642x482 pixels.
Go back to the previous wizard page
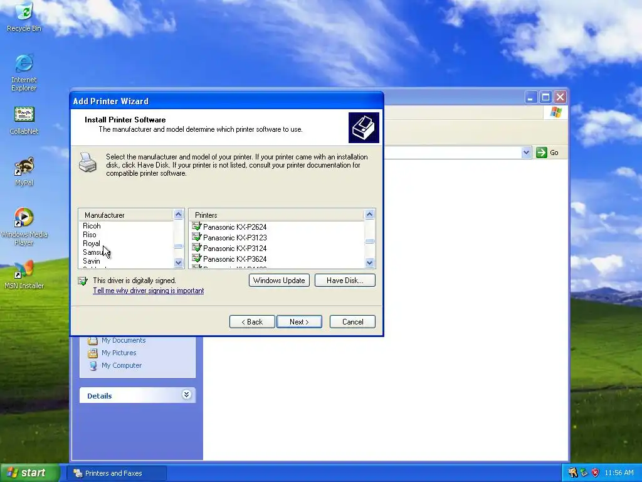point(252,322)
